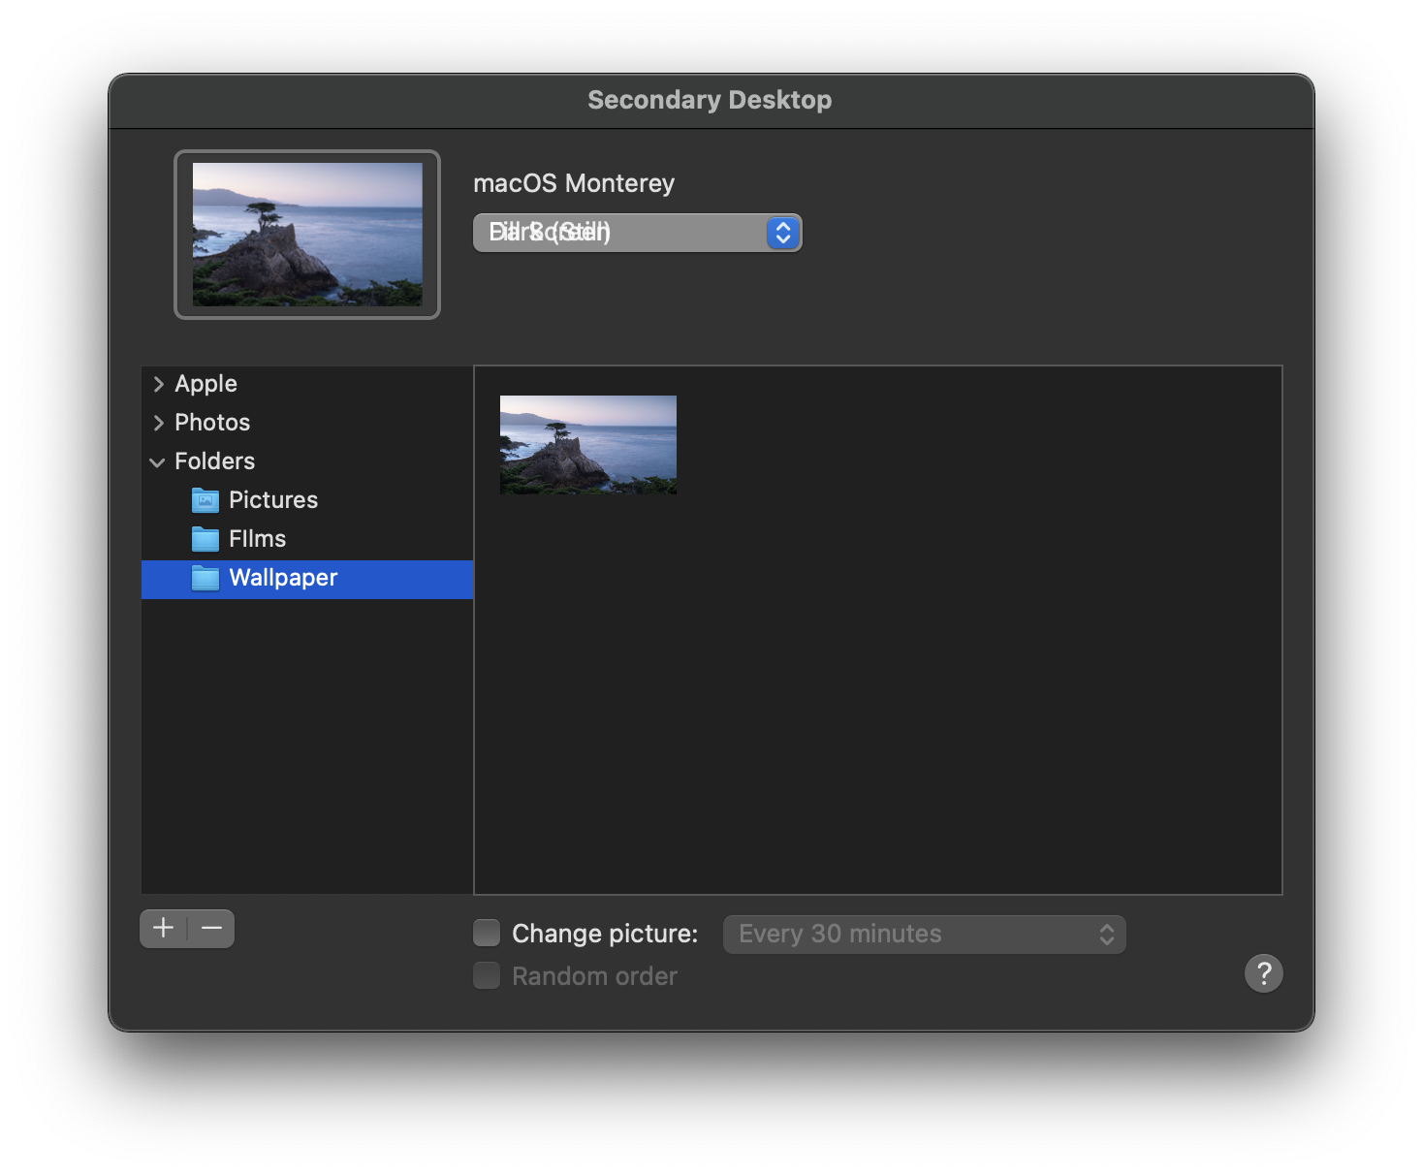
Task: Expand the Photos section chevron
Action: (158, 423)
